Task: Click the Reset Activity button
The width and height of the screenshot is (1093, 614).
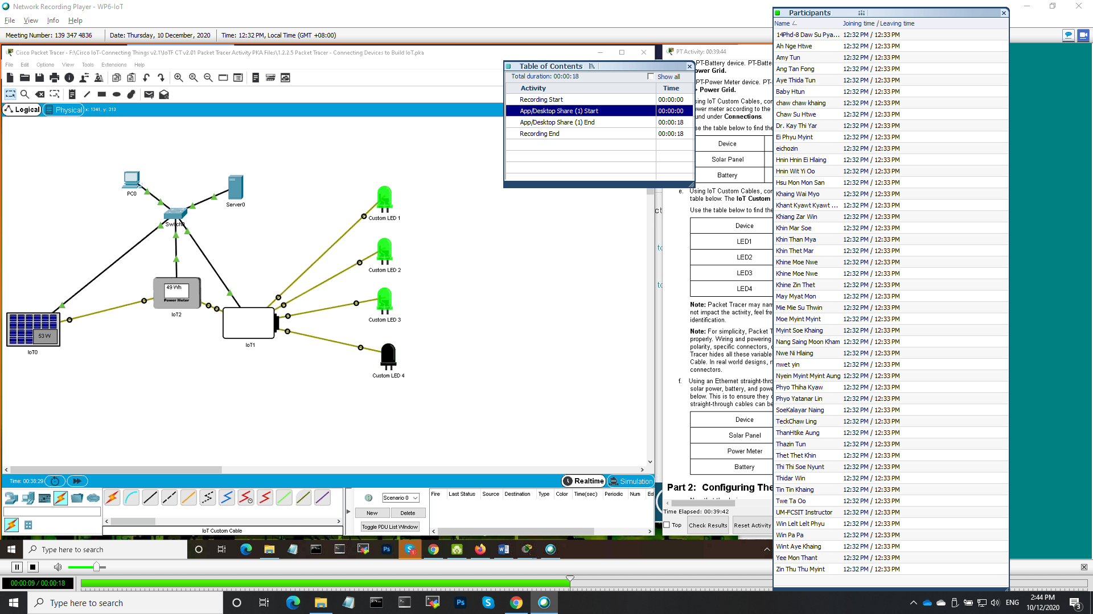Action: coord(752,525)
